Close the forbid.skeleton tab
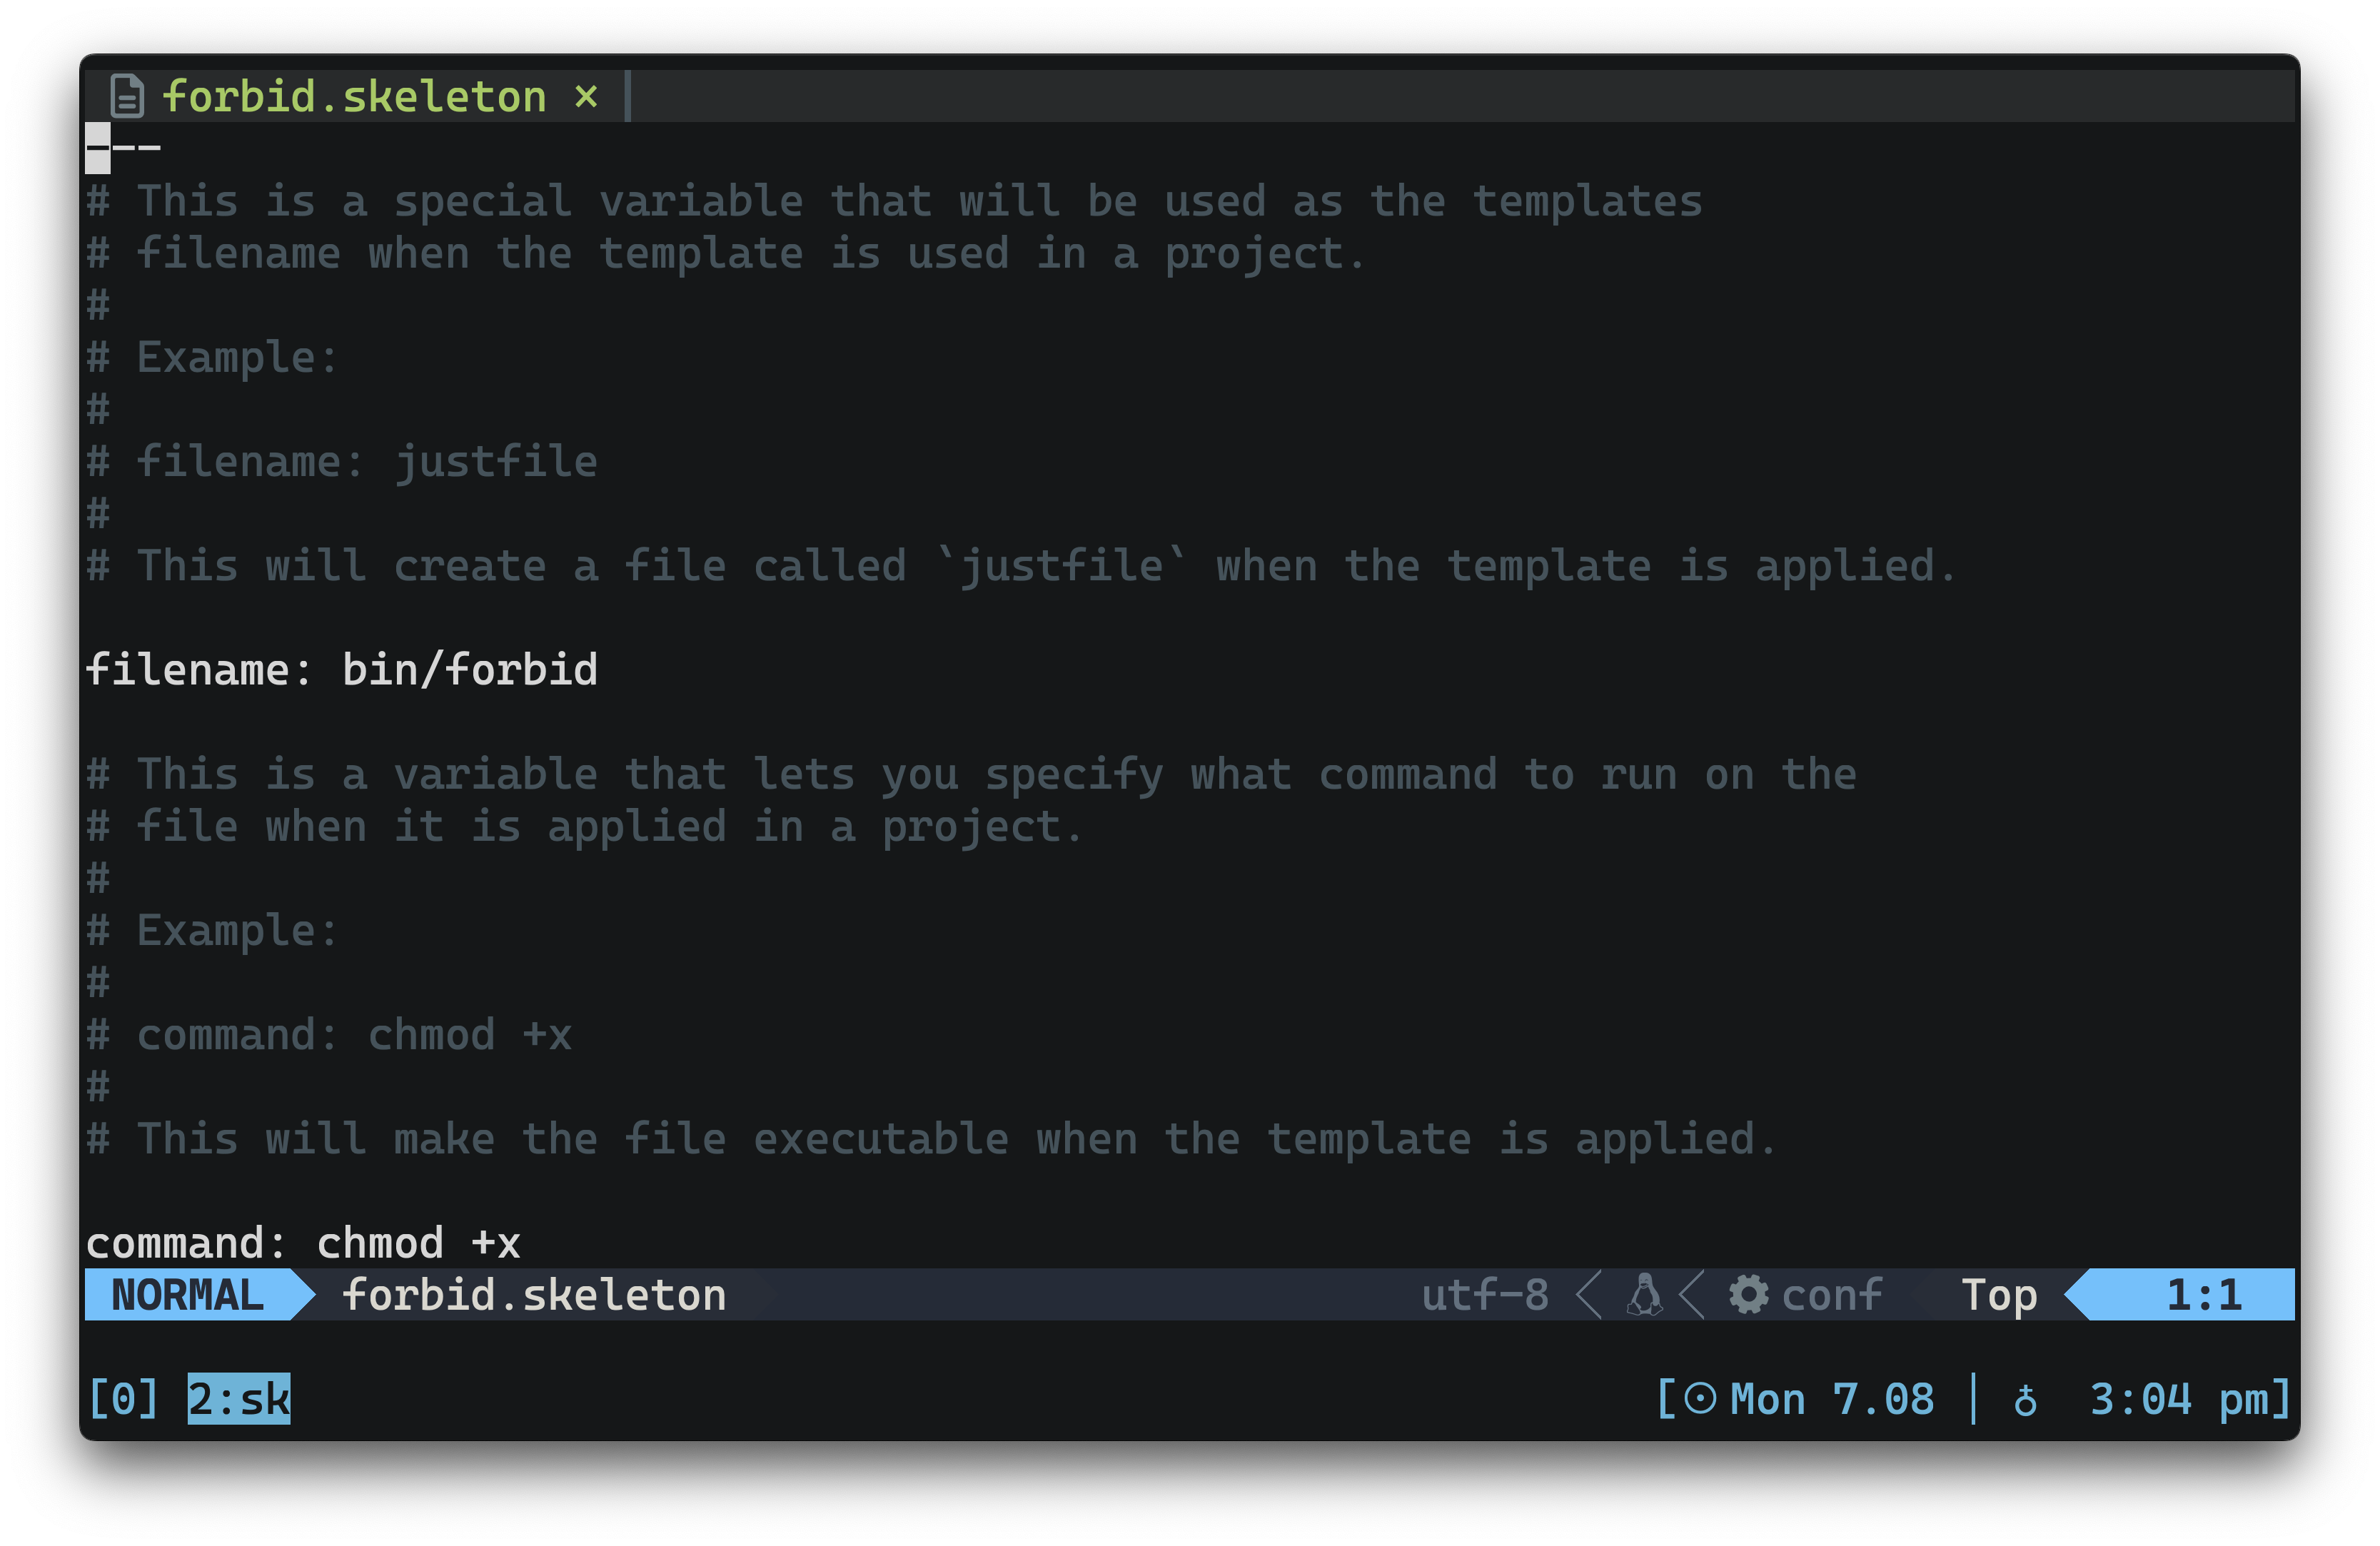 [x=586, y=97]
